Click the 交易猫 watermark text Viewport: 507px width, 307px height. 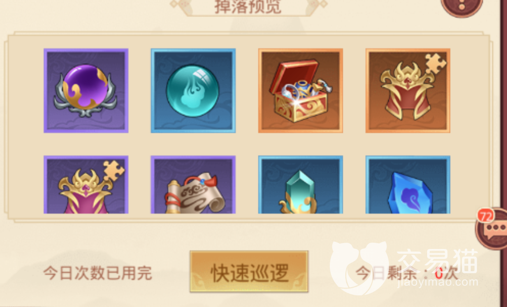(437, 261)
